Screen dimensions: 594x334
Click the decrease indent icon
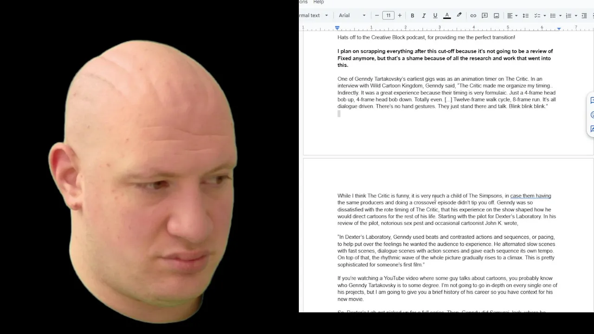pyautogui.click(x=584, y=15)
